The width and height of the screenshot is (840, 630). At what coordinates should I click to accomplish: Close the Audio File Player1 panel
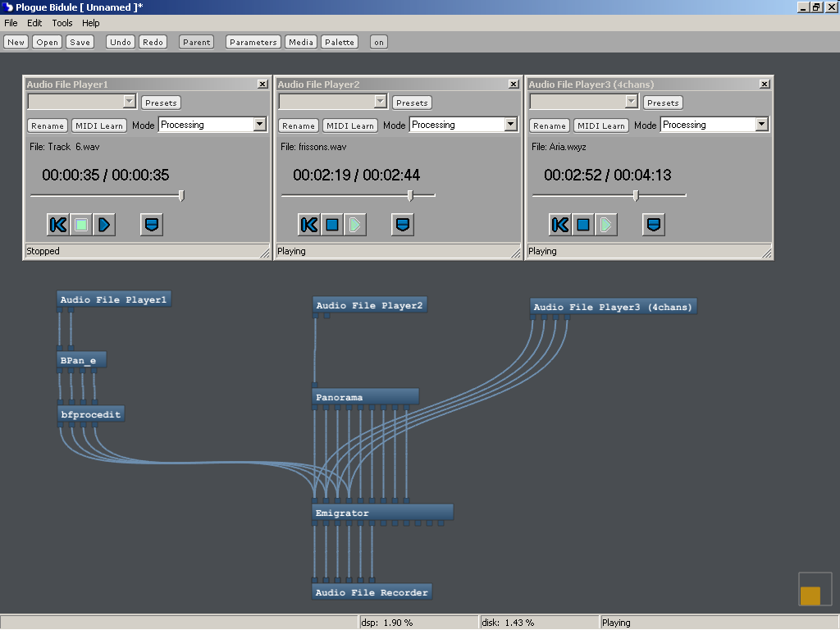click(x=262, y=84)
